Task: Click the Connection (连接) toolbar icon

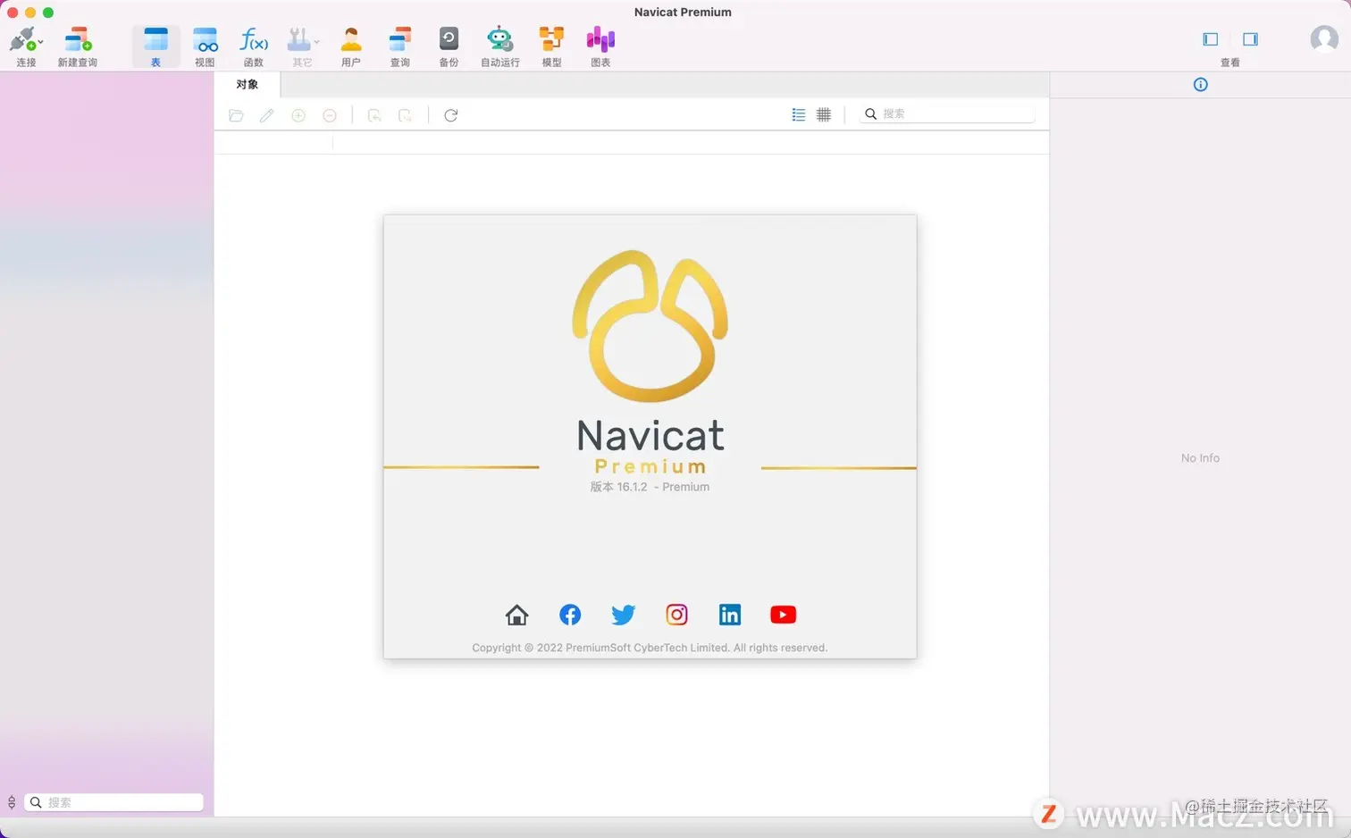Action: 23,40
